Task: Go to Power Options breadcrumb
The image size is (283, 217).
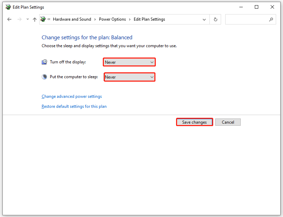Action: pyautogui.click(x=112, y=19)
